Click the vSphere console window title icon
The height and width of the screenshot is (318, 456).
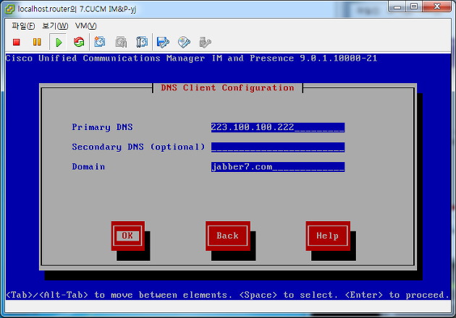[x=9, y=9]
